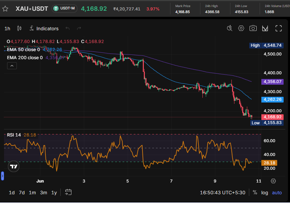Redo the chart action
The height and width of the screenshot is (203, 290).
79,28
